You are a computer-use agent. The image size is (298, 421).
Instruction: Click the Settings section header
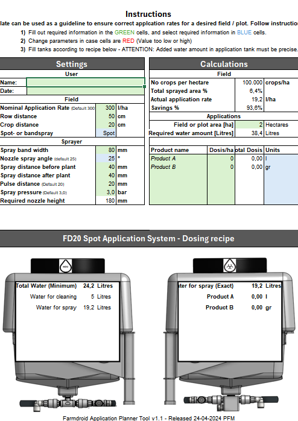[72, 64]
